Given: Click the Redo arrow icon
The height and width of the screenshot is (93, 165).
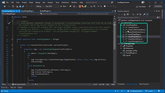Looking at the screenshot, I should pyautogui.click(x=31, y=6).
